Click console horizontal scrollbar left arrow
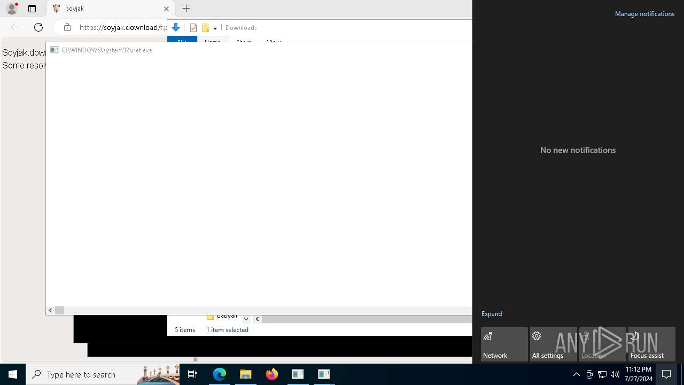The height and width of the screenshot is (385, 684). click(50, 310)
